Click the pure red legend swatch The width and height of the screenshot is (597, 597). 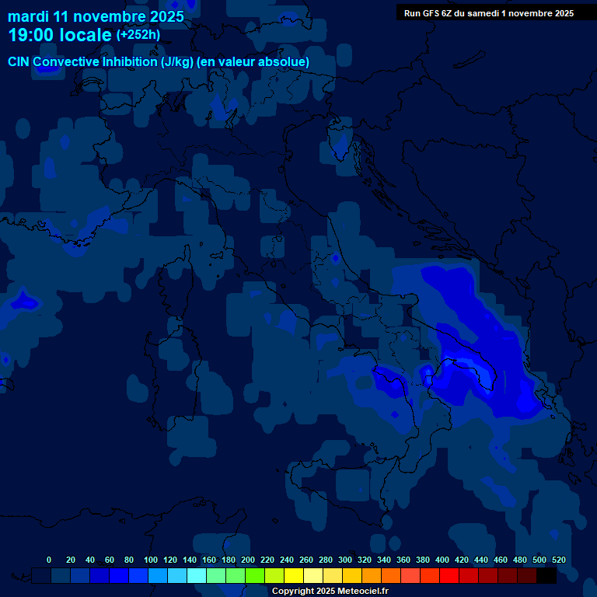449,576
